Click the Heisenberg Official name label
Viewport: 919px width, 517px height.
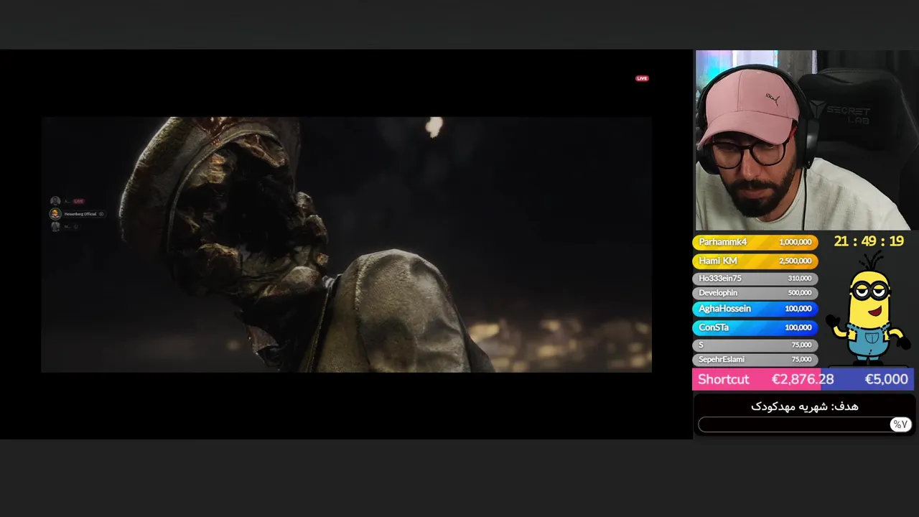coord(80,214)
